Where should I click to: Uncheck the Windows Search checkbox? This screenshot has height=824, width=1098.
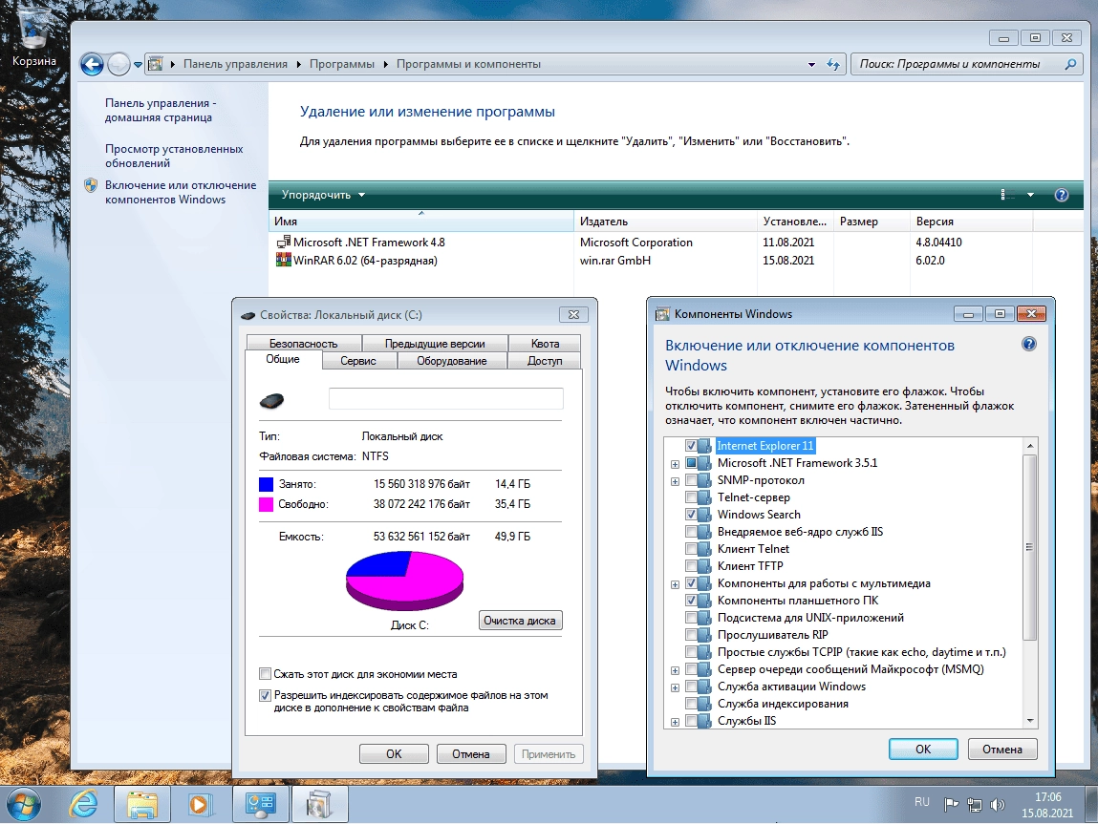(x=691, y=514)
